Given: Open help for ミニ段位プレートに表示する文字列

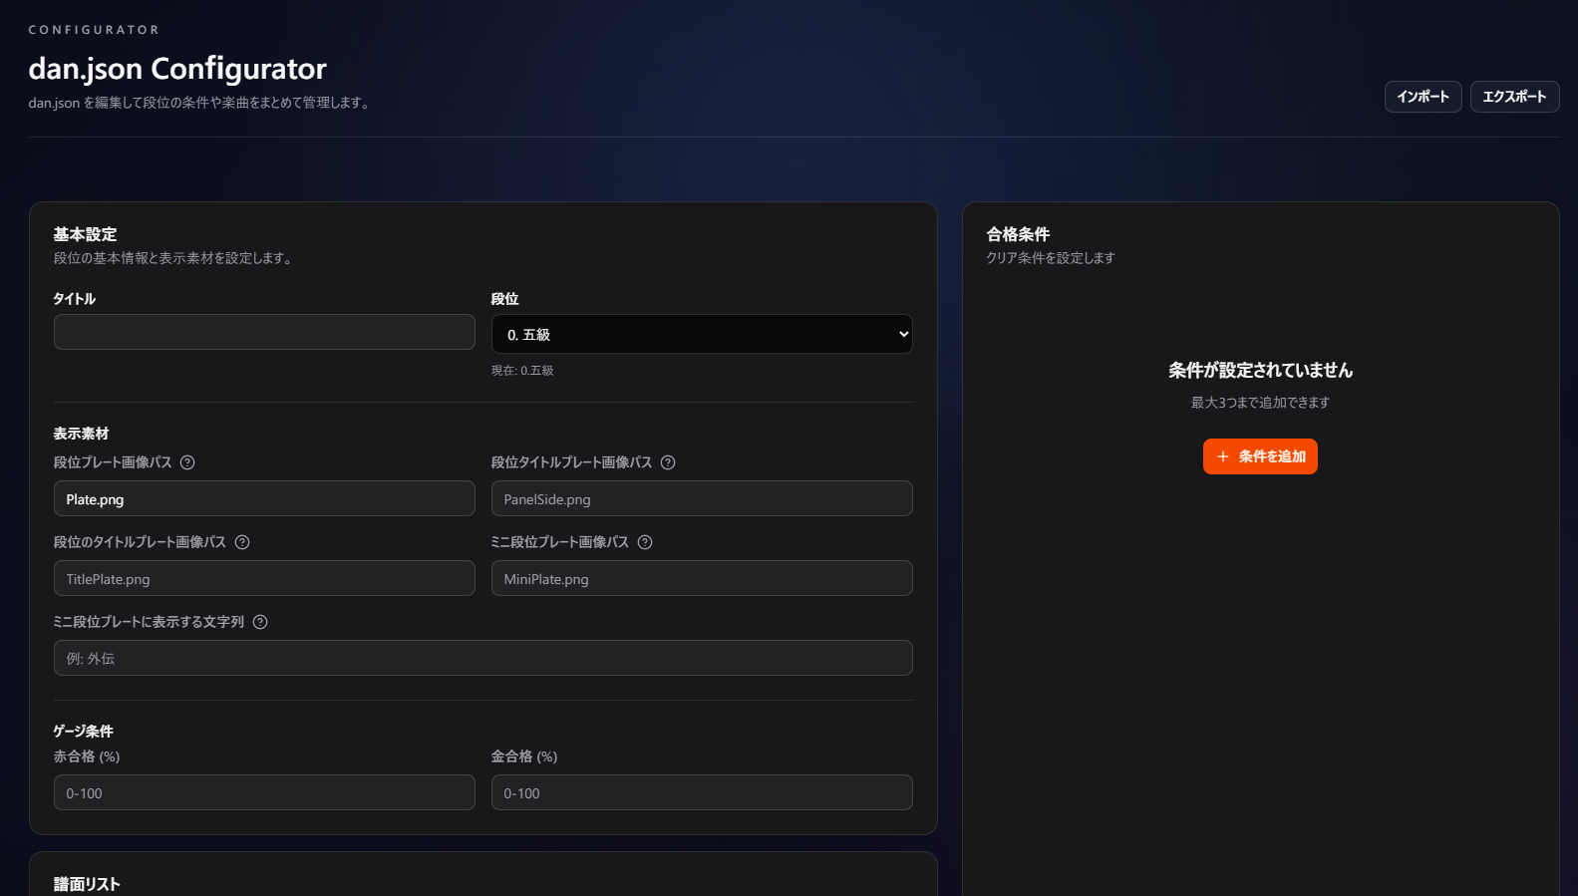Looking at the screenshot, I should point(260,622).
